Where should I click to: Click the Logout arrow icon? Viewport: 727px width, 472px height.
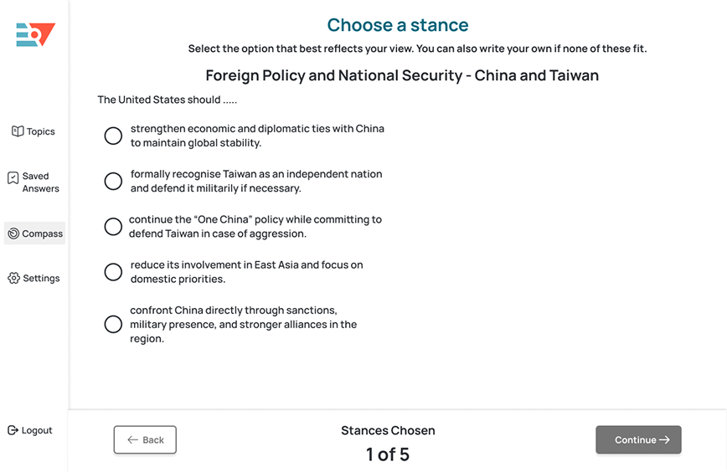pos(13,430)
